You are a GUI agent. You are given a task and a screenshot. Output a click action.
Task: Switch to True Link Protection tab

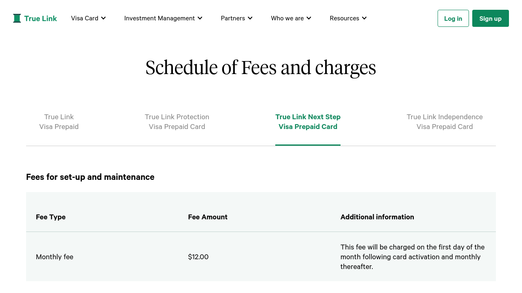tap(177, 122)
